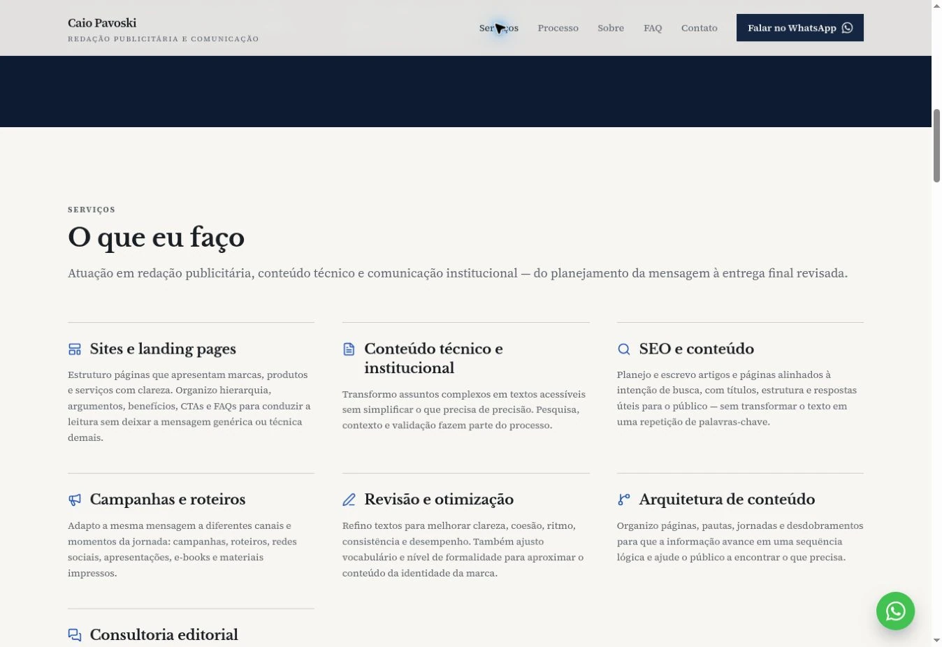The height and width of the screenshot is (647, 942).
Task: Click the description starting Adapto a mesma mensagem
Action: pyautogui.click(x=182, y=549)
